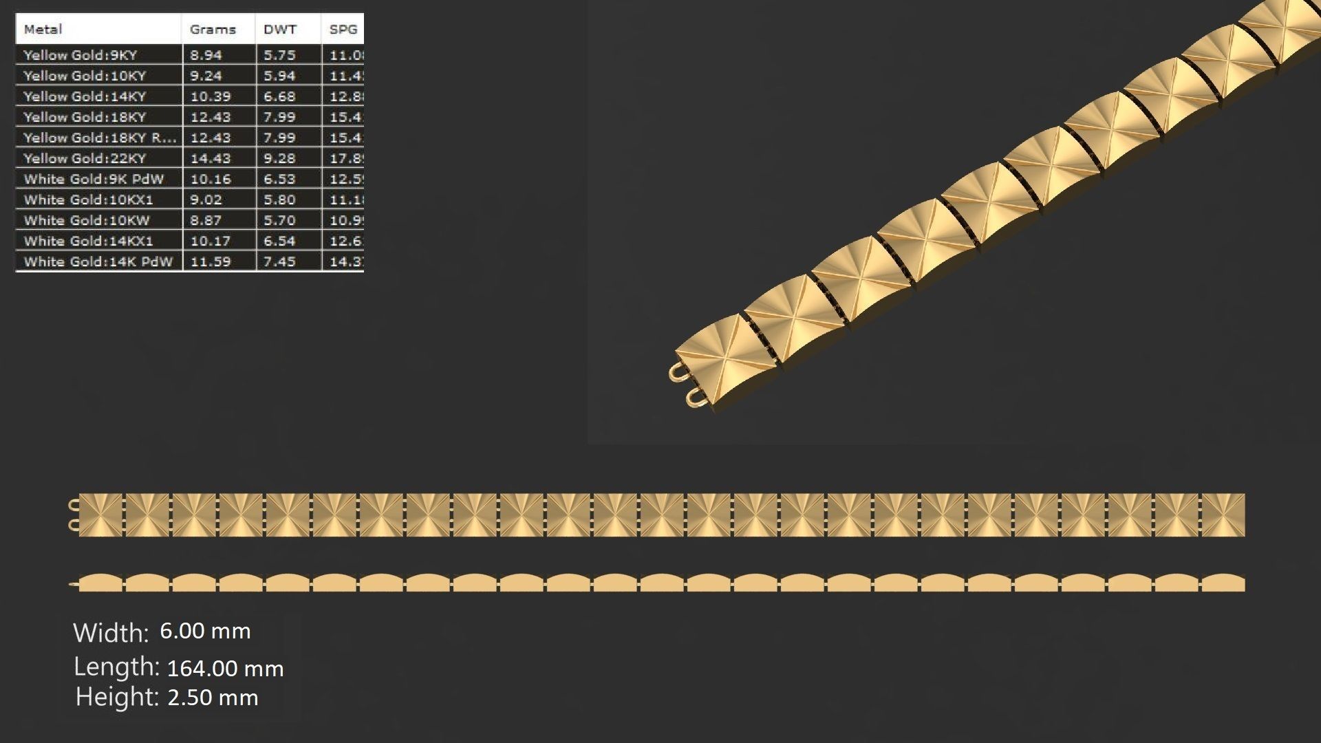
Task: Click the Width 6.00 mm value
Action: 205,631
